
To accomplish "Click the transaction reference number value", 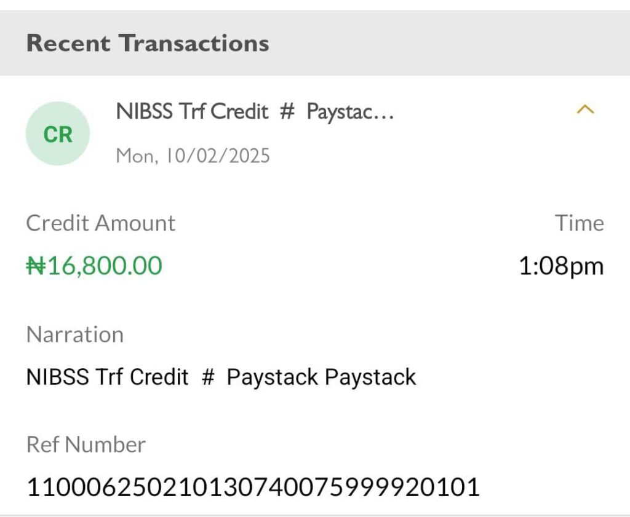I will click(253, 487).
